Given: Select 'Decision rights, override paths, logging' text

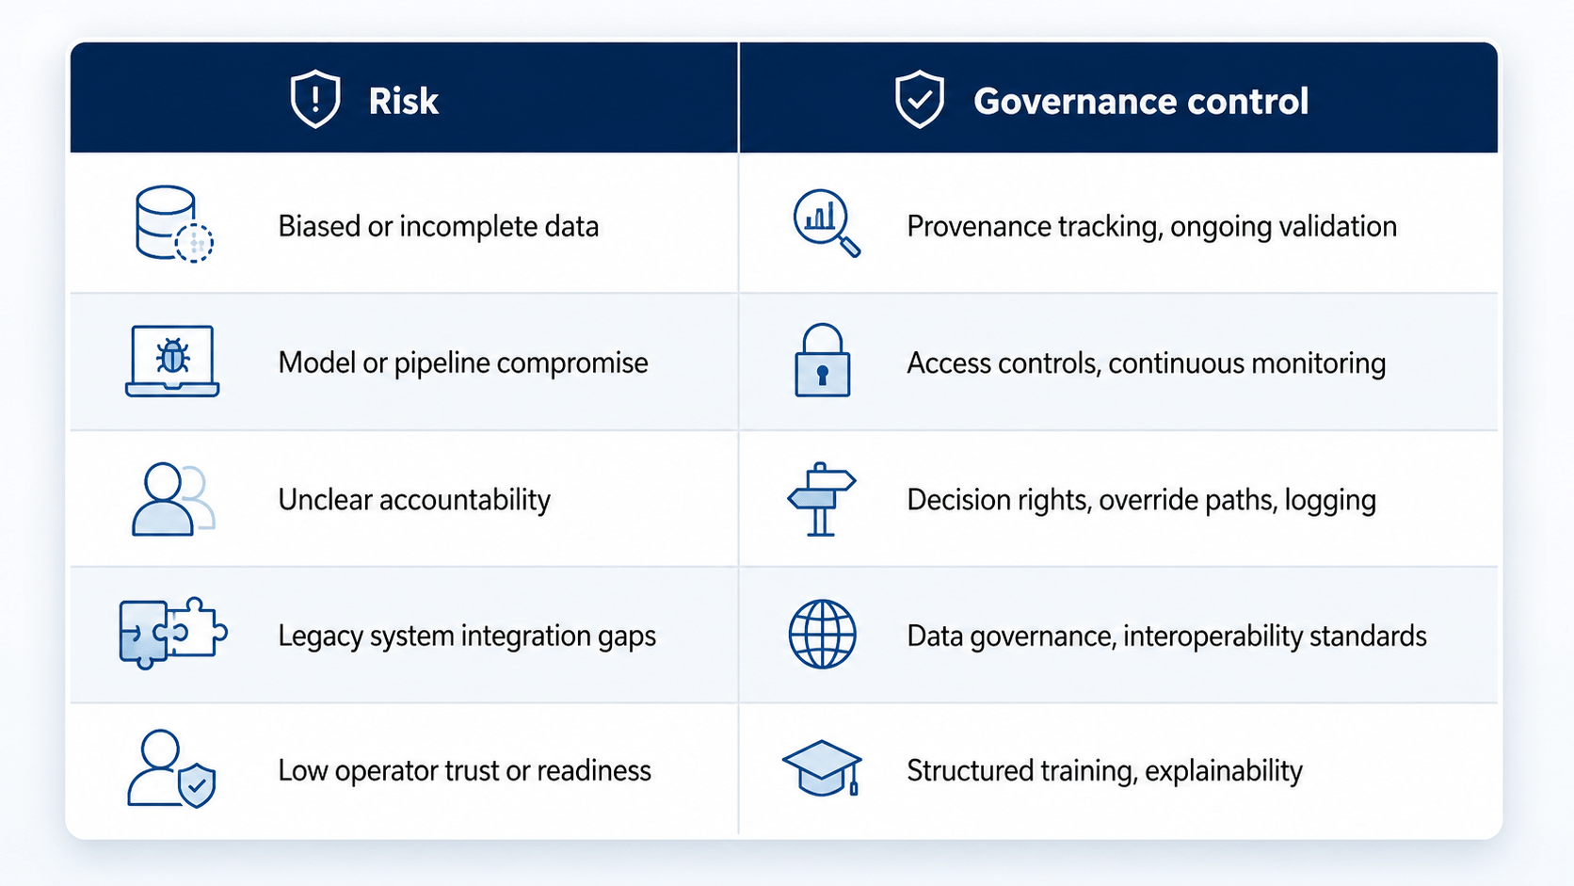Looking at the screenshot, I should click(1142, 500).
